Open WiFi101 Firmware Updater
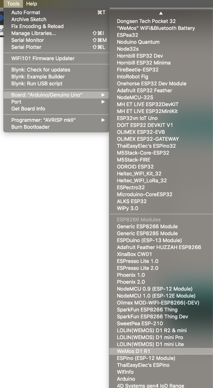 pos(56,58)
